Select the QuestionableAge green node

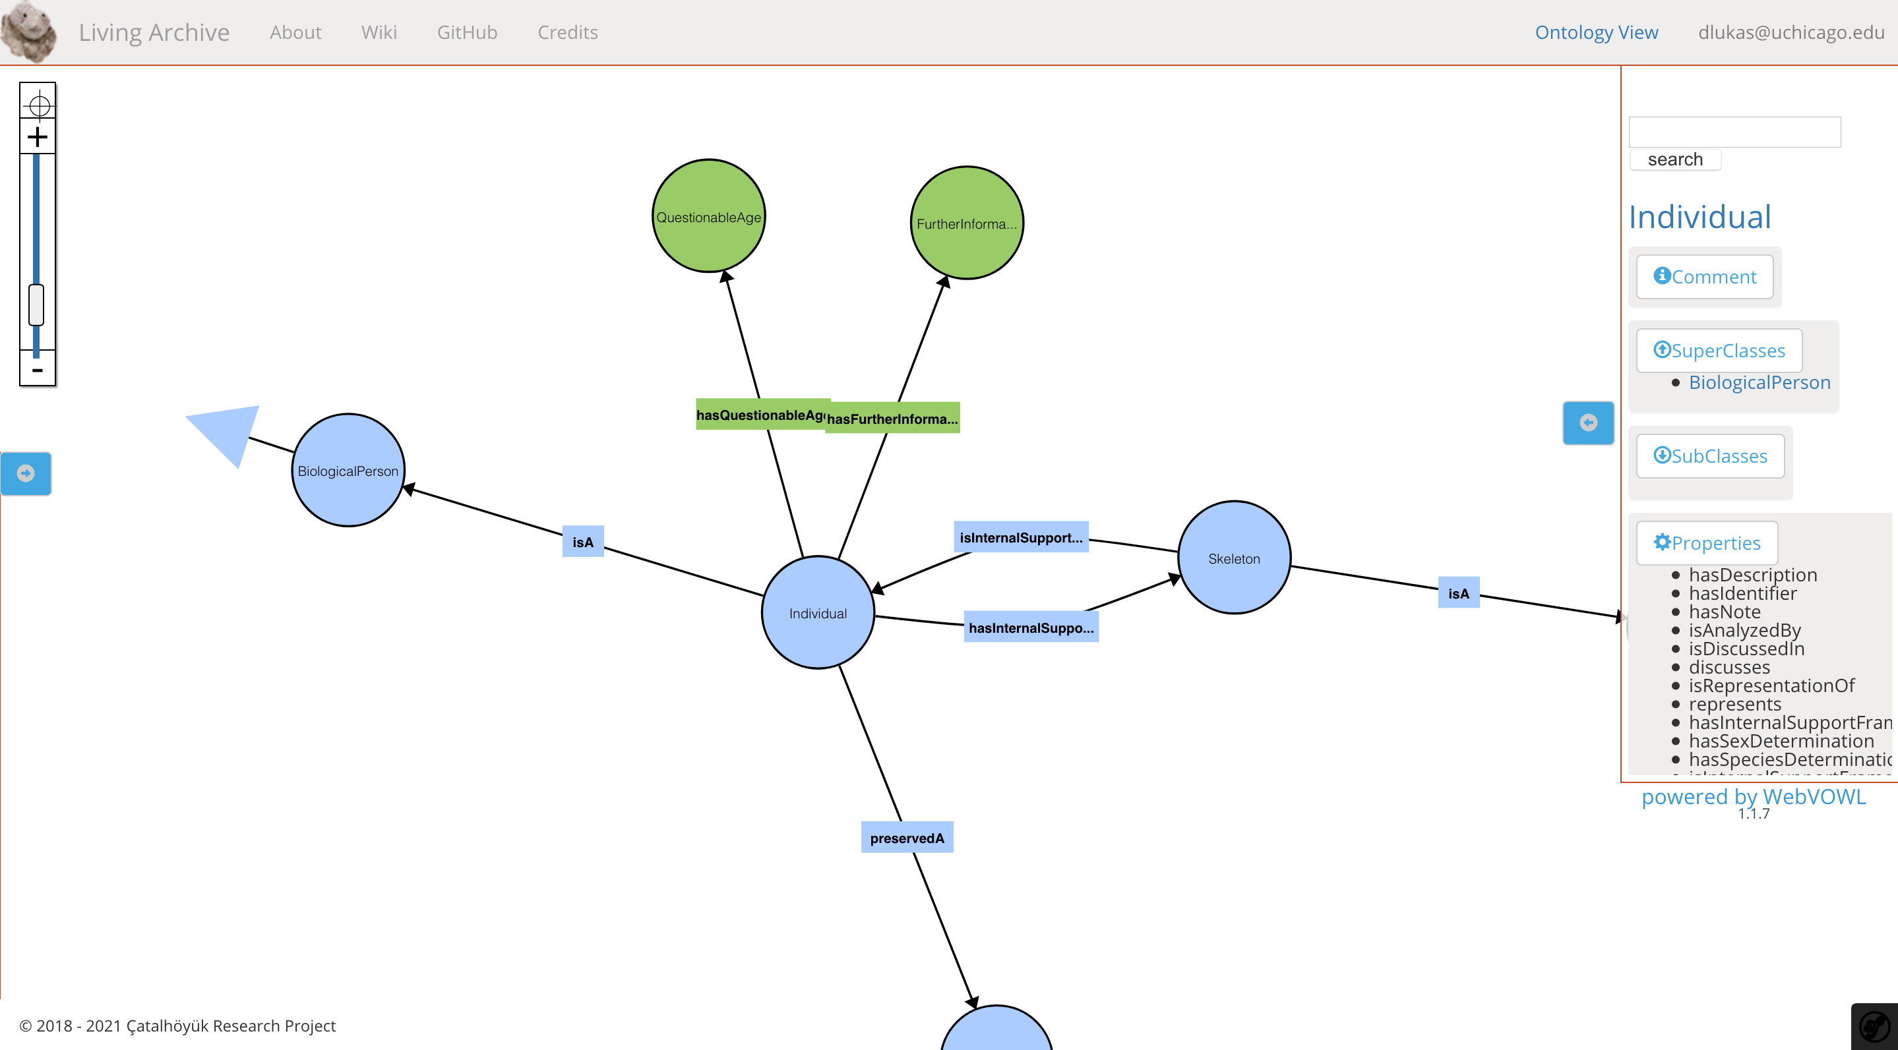coord(709,216)
